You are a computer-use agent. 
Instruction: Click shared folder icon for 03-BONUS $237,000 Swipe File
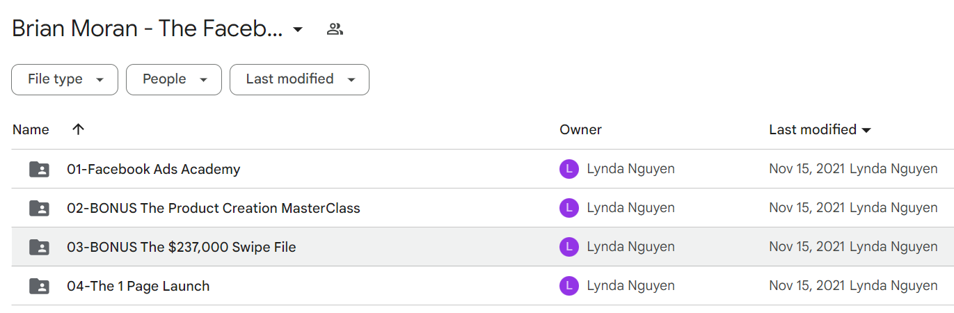(40, 247)
